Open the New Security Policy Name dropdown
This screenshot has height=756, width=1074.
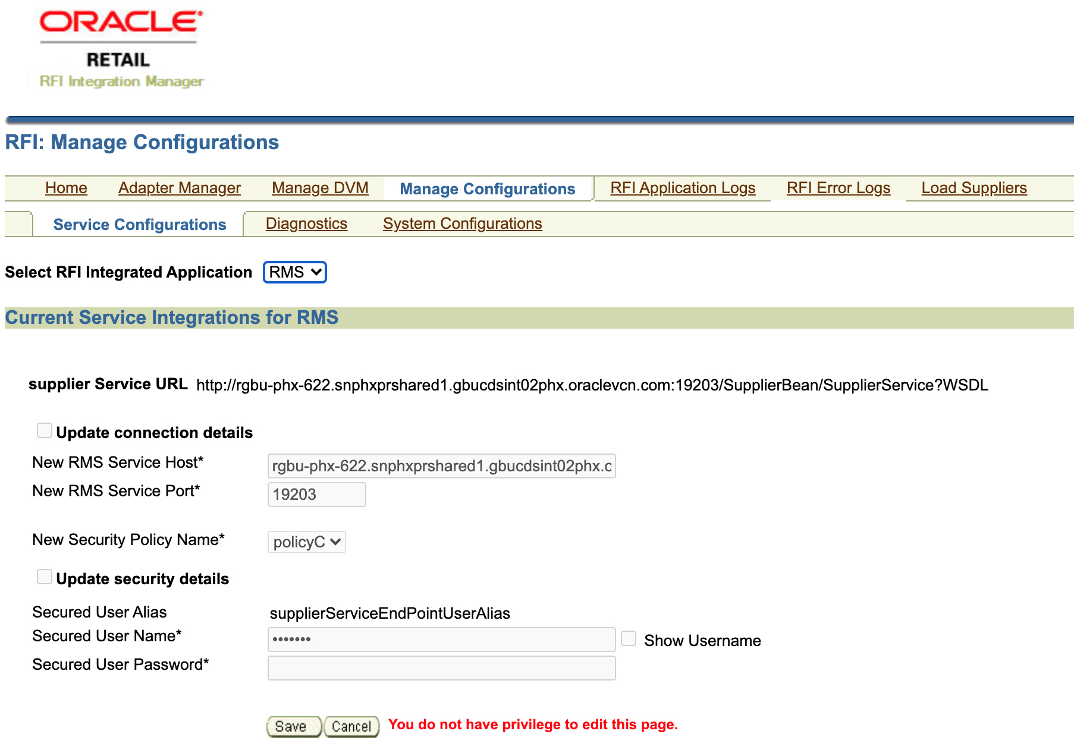point(306,541)
